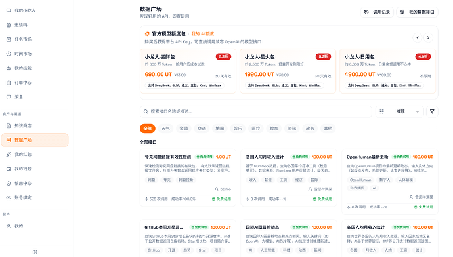Select the 时间市场 clock icon
The width and height of the screenshot is (453, 257).
point(9,54)
